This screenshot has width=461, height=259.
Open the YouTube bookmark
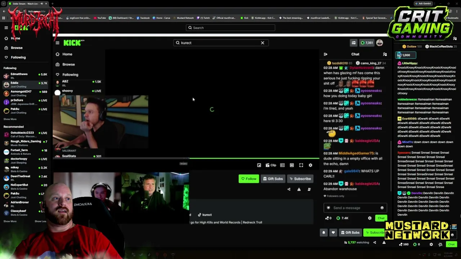click(100, 18)
